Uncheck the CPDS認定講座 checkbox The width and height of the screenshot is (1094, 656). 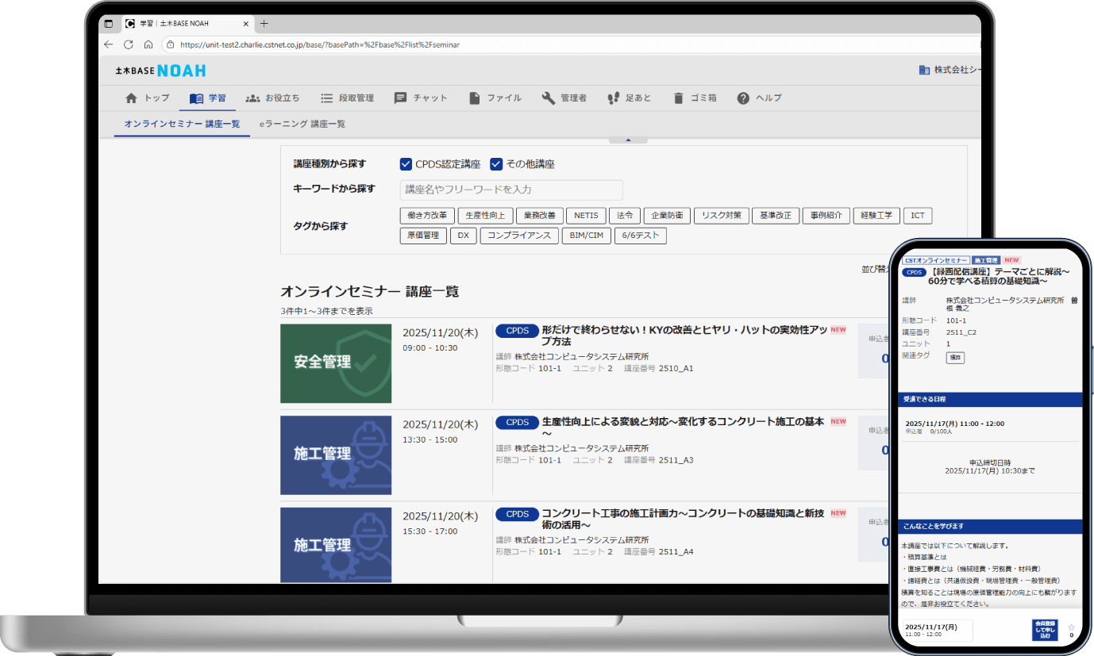405,163
